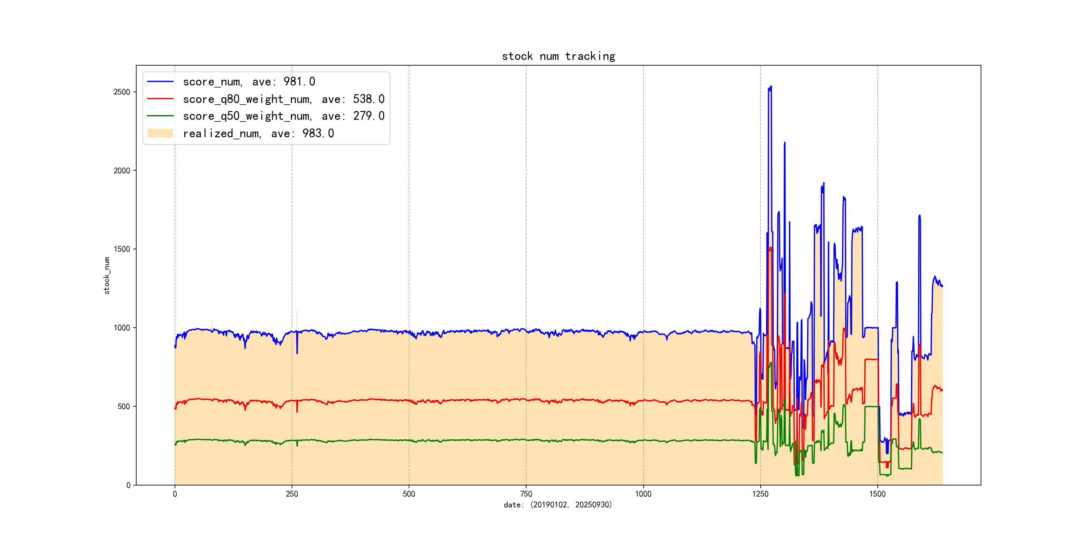Image resolution: width=1090 pixels, height=545 pixels.
Task: Click the red score_q80_weight_num legend line
Action: coord(160,99)
